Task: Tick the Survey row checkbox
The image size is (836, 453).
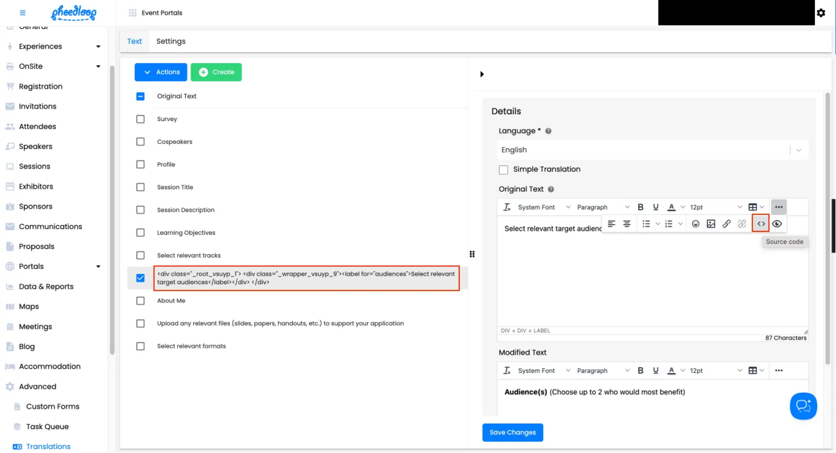Action: 140,119
